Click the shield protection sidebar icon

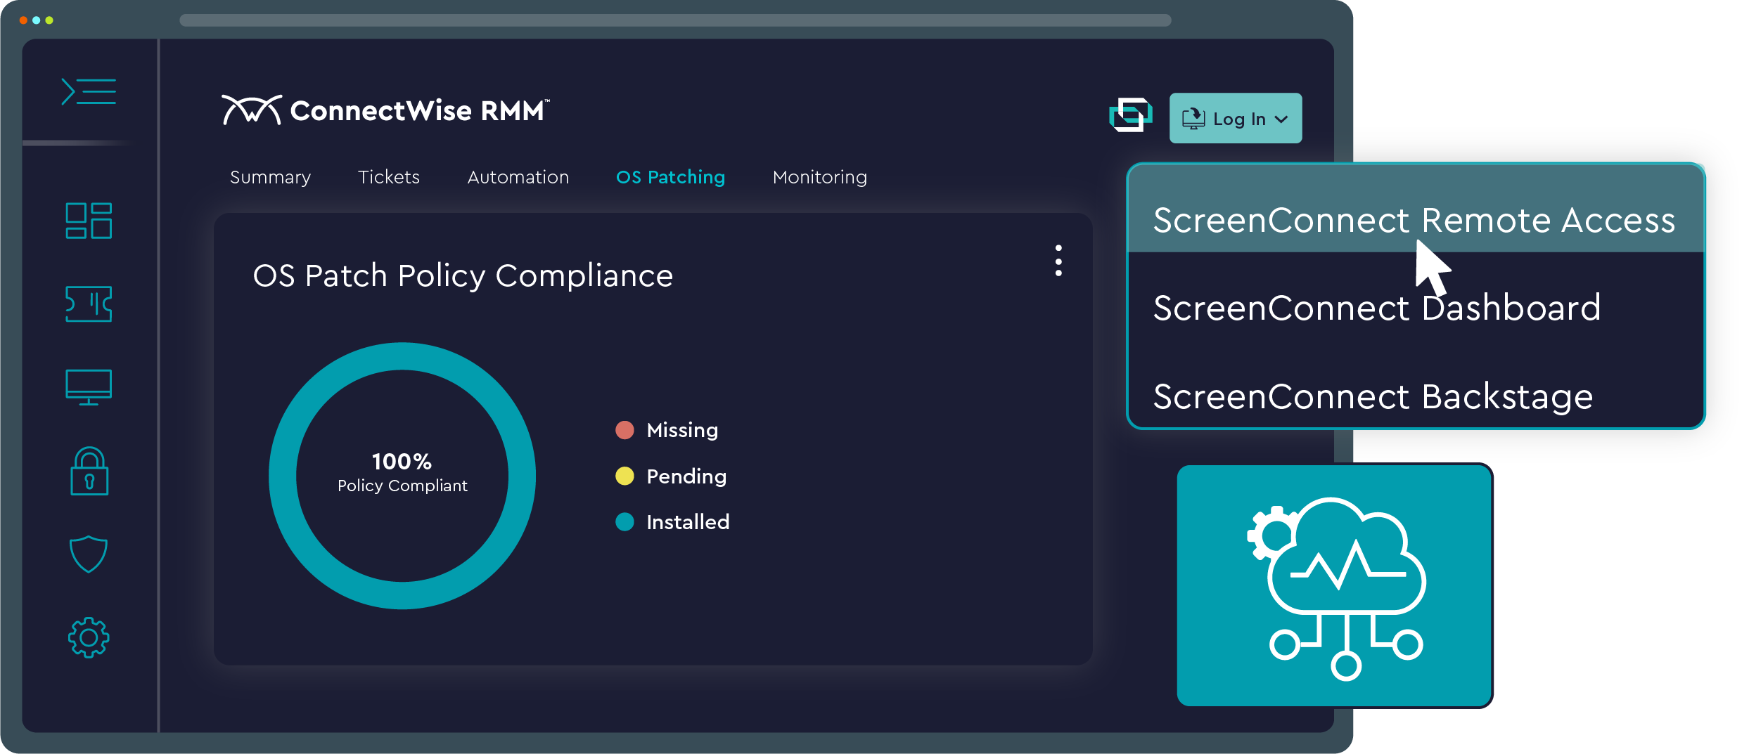click(89, 554)
